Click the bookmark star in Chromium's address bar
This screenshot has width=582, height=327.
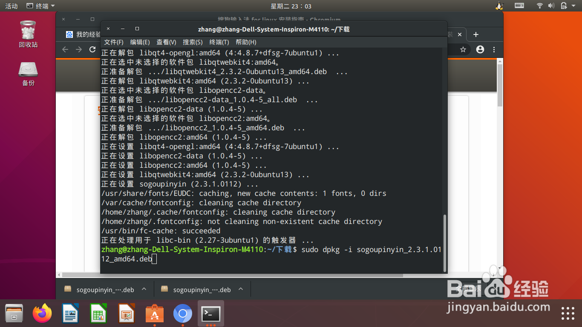click(463, 49)
